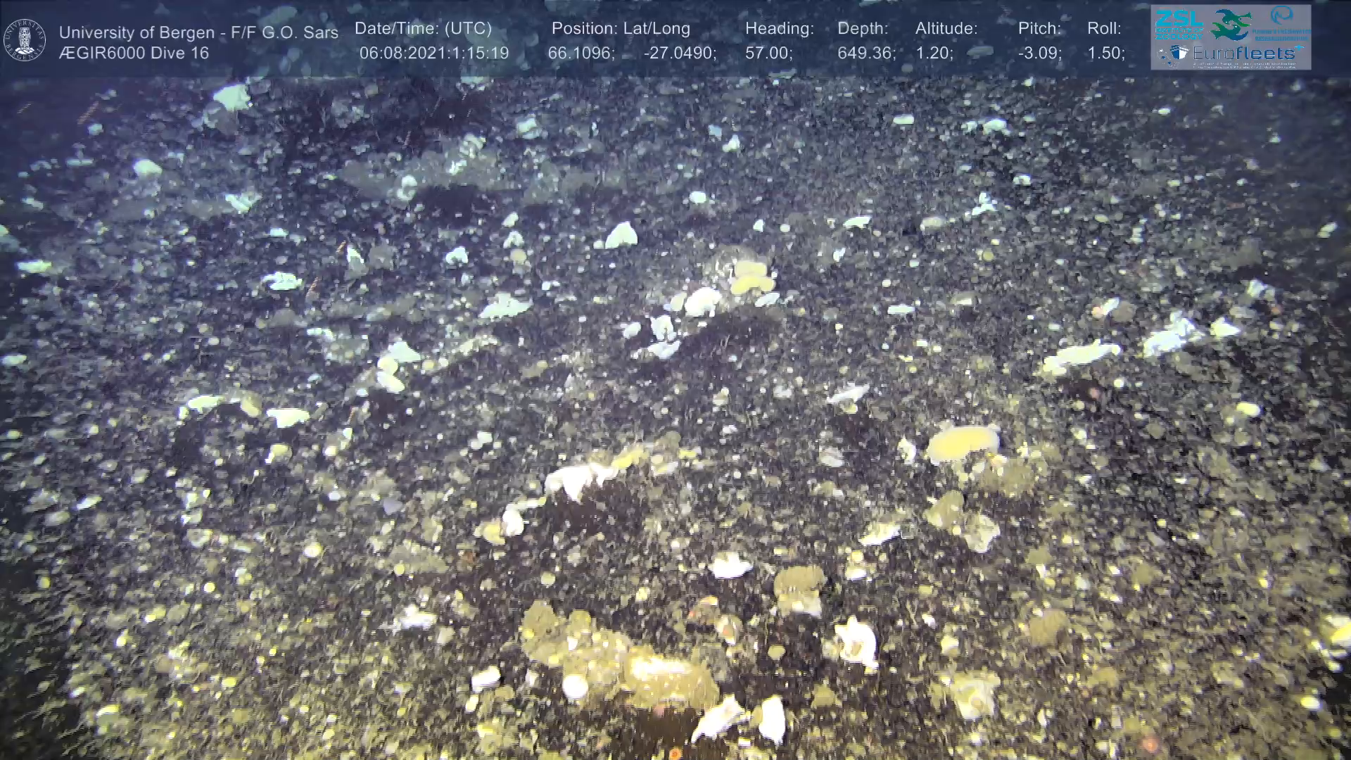
Task: Click the ZSL Institute of Zoology logo
Action: (x=1178, y=24)
